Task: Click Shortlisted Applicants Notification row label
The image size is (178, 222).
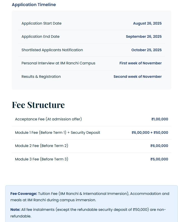Action: click(x=52, y=50)
